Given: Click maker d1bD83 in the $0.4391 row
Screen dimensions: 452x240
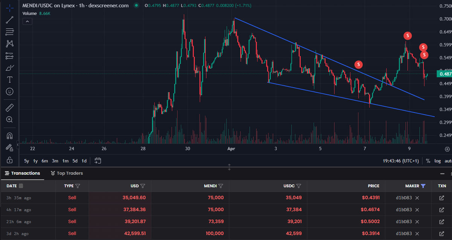Looking at the screenshot, I should [x=404, y=198].
